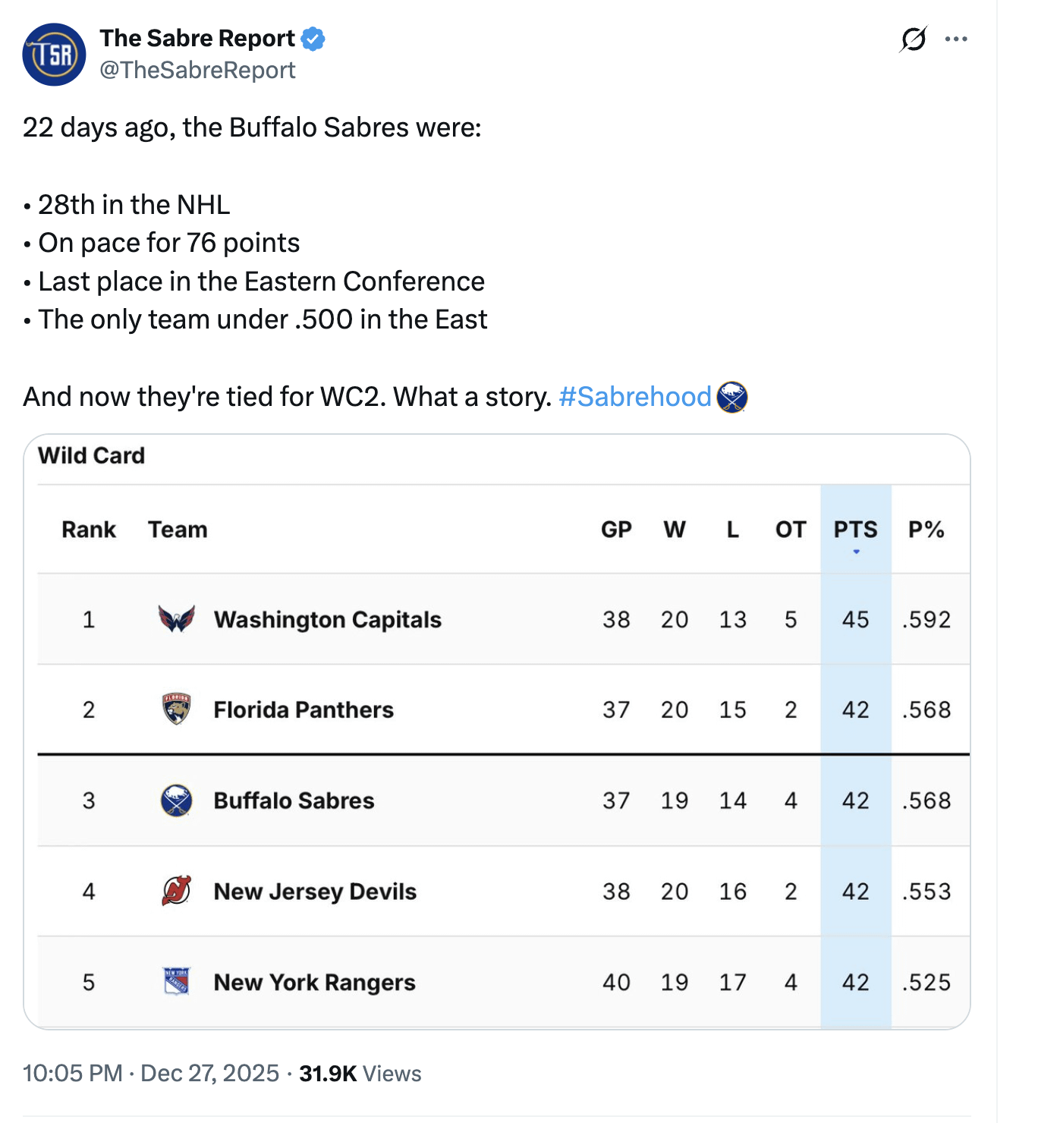Click The Sabre Report profile avatar
This screenshot has width=1038, height=1123.
coord(54,55)
